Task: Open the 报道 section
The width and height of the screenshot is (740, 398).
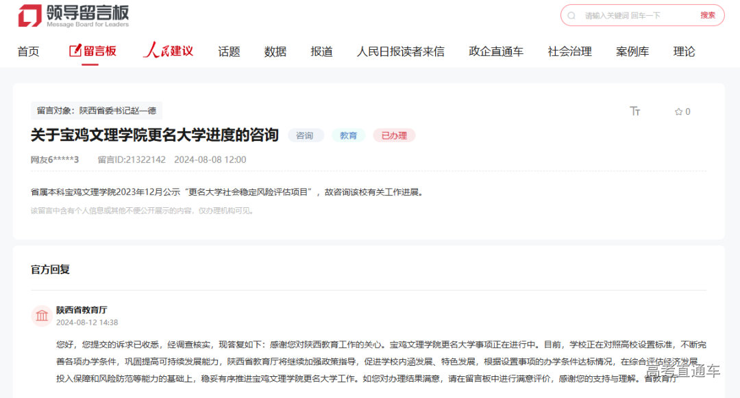Action: tap(321, 51)
